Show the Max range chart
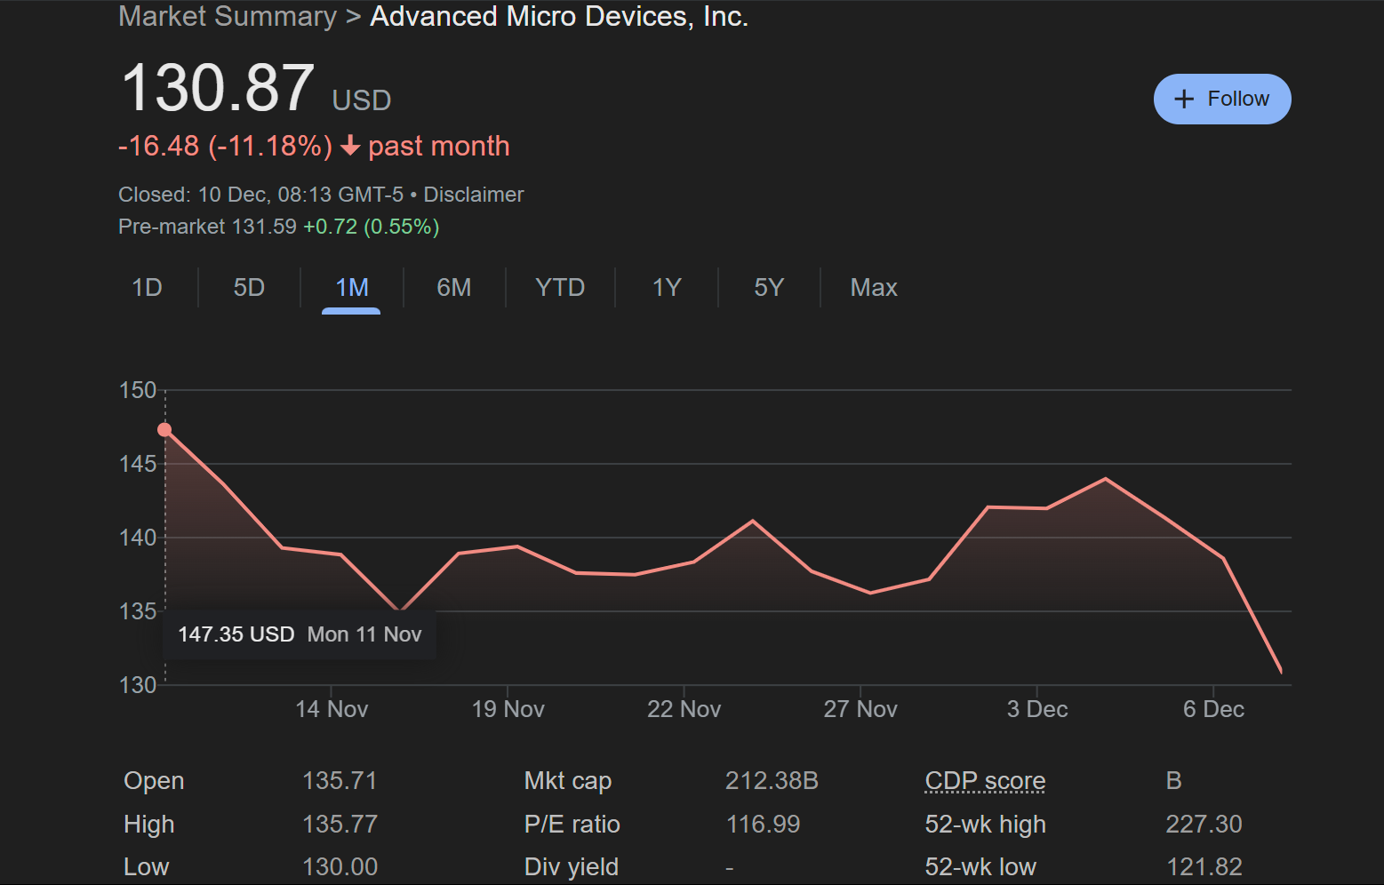The width and height of the screenshot is (1384, 885). tap(873, 288)
